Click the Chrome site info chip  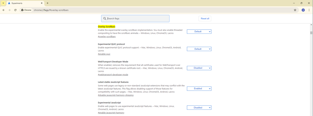(26, 10)
